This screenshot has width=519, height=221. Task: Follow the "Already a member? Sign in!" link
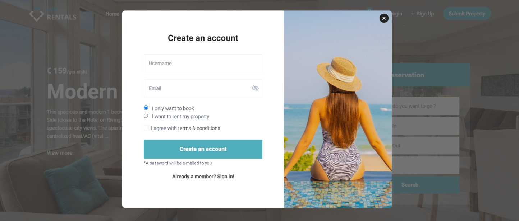pos(203,177)
